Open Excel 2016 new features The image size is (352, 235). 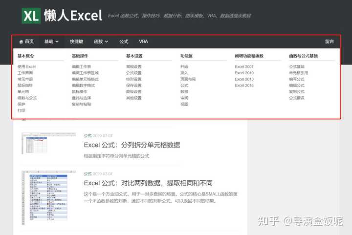tap(244, 85)
